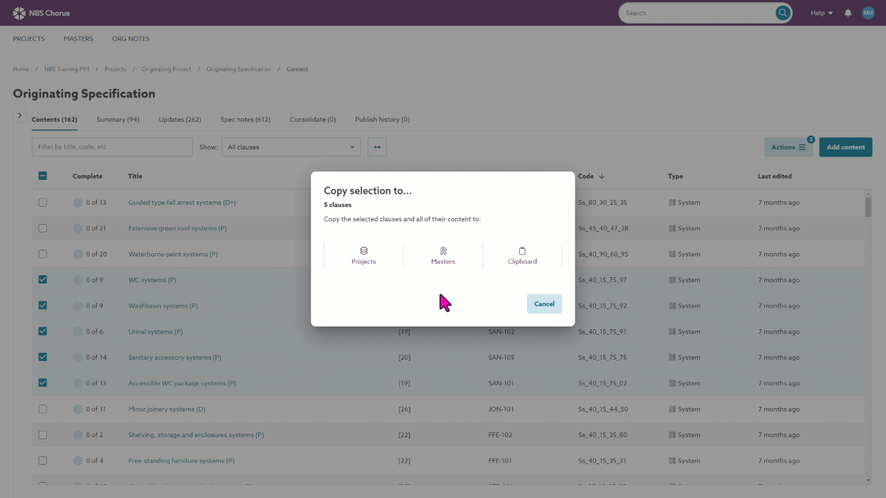Toggle the select-all header checkbox
The width and height of the screenshot is (886, 498).
coord(42,176)
